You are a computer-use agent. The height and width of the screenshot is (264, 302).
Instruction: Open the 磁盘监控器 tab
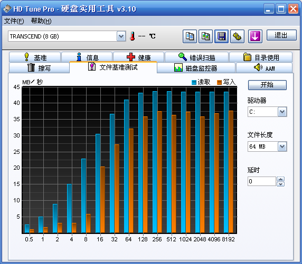click(x=196, y=68)
